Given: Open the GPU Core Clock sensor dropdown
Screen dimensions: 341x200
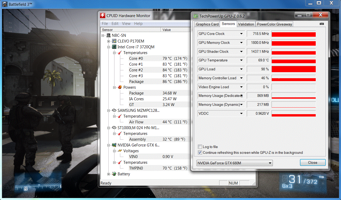Looking at the screenshot, I should (x=241, y=34).
